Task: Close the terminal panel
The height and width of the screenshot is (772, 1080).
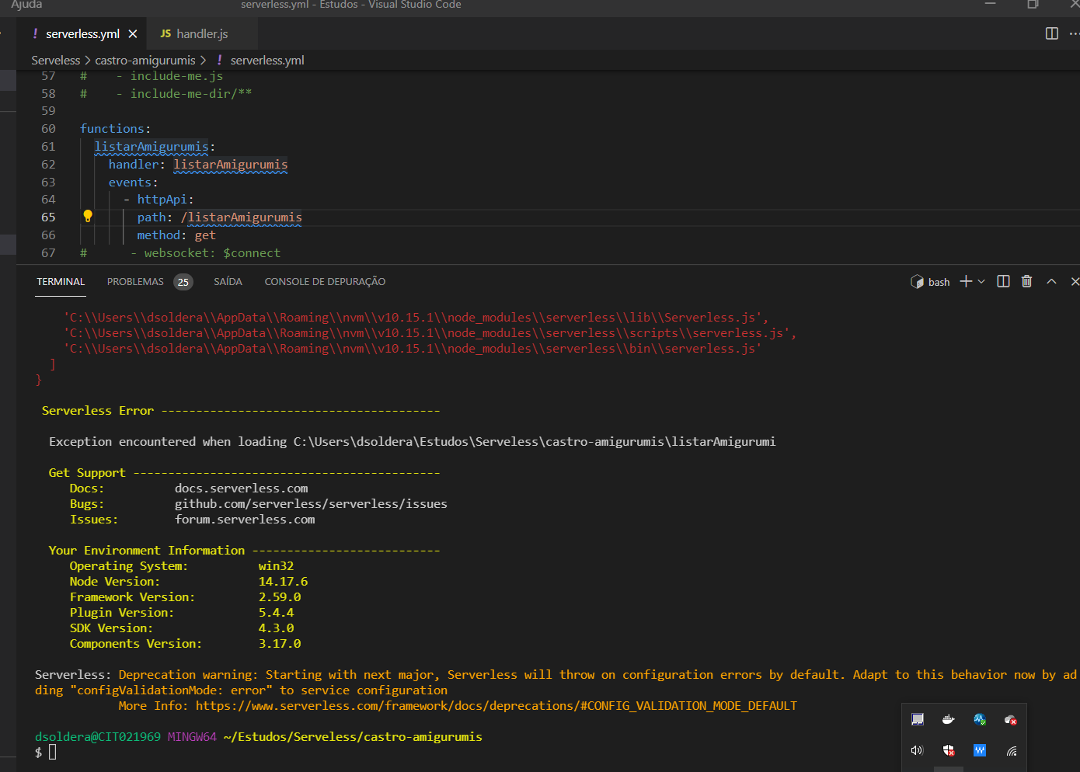Action: pos(1075,281)
